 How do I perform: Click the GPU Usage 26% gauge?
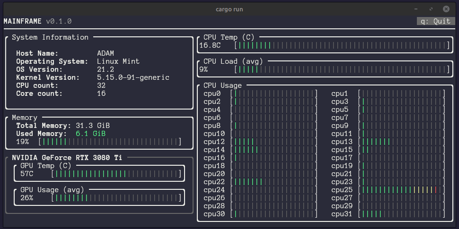116,198
